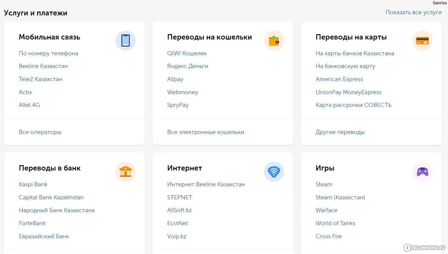Click the mobile phone icon
This screenshot has width=448, height=254.
tap(126, 41)
